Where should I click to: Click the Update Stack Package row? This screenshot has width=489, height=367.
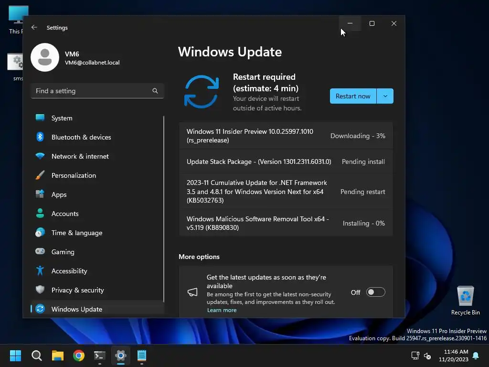[286, 162]
